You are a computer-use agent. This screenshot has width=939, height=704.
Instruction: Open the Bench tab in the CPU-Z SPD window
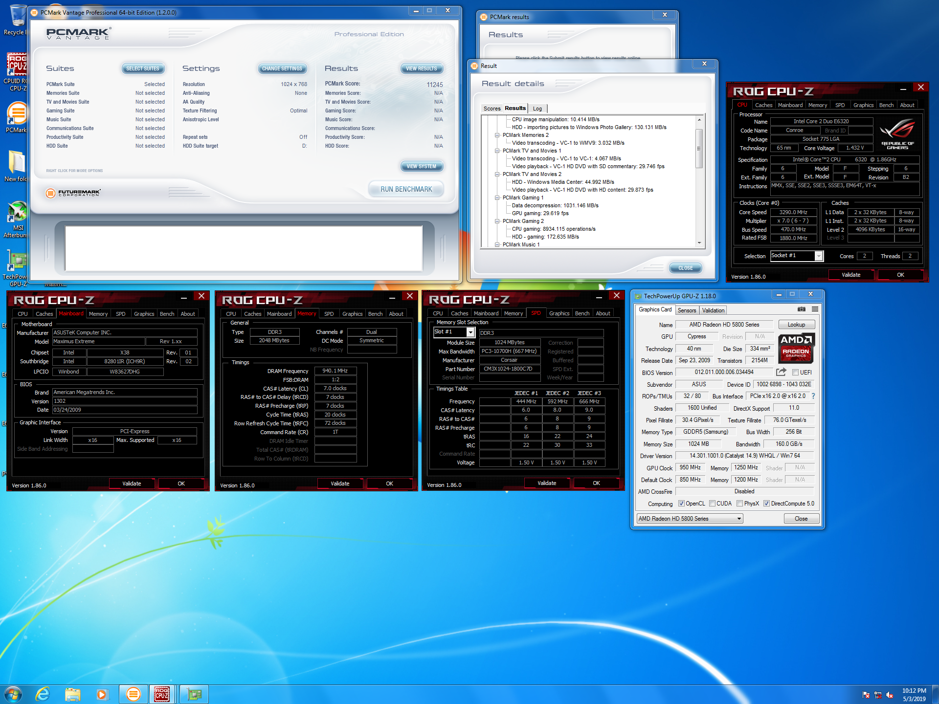582,313
